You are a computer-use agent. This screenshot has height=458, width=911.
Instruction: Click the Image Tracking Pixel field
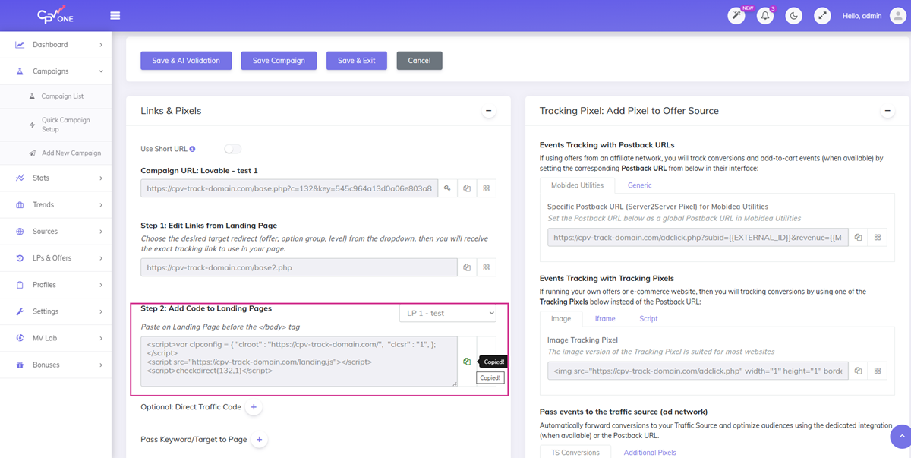tap(698, 371)
